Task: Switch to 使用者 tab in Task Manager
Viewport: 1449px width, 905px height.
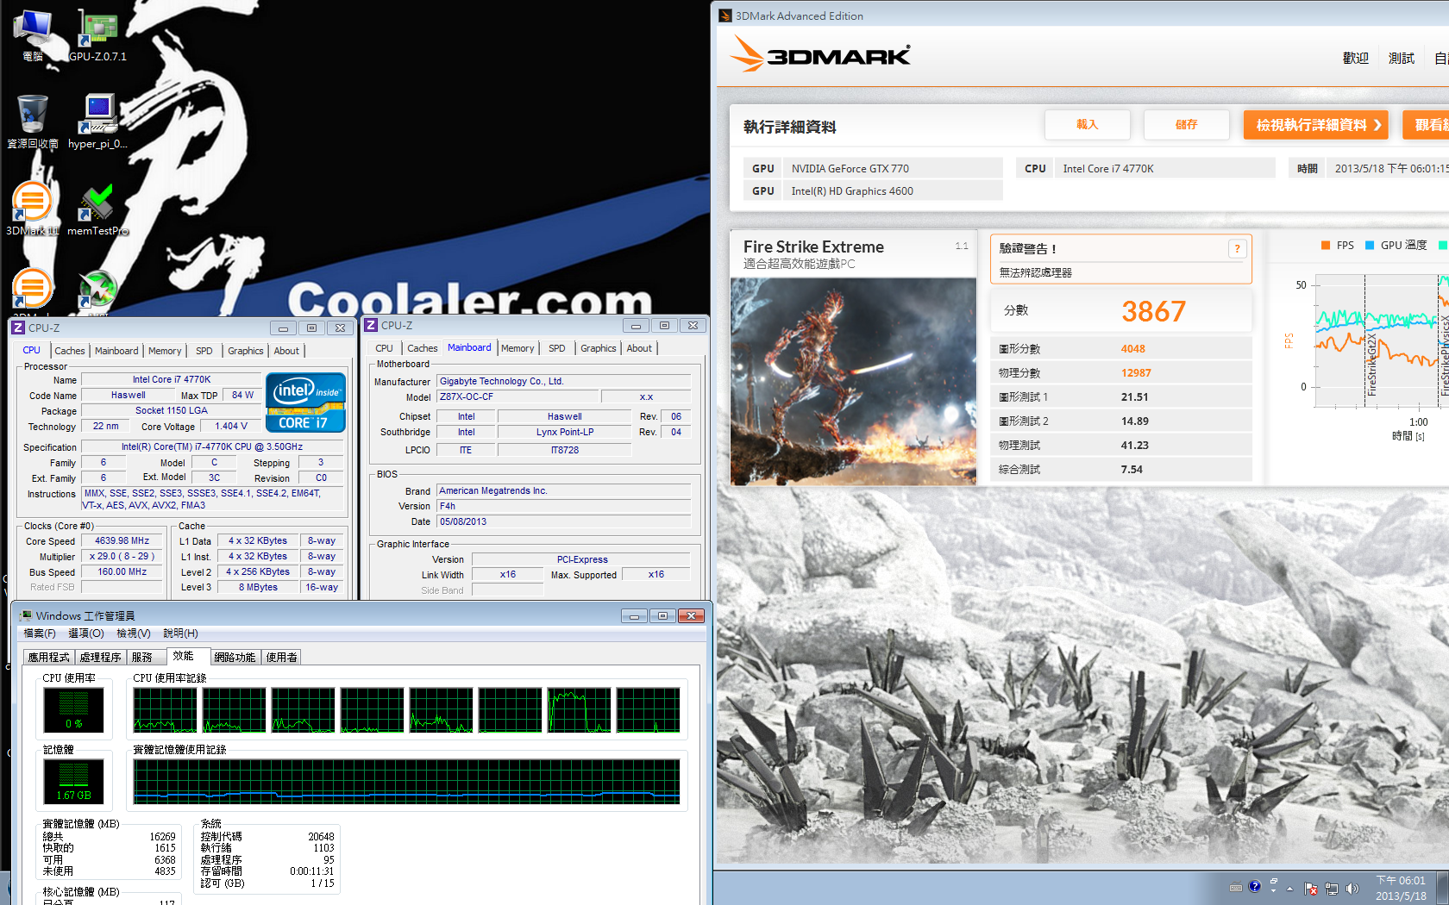Action: [282, 658]
